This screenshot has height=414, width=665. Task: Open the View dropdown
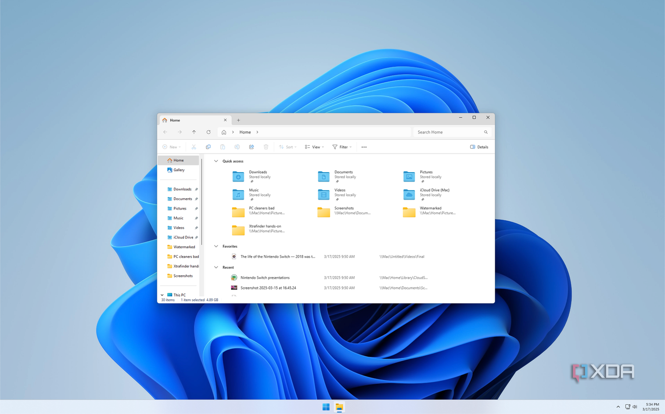pos(314,147)
